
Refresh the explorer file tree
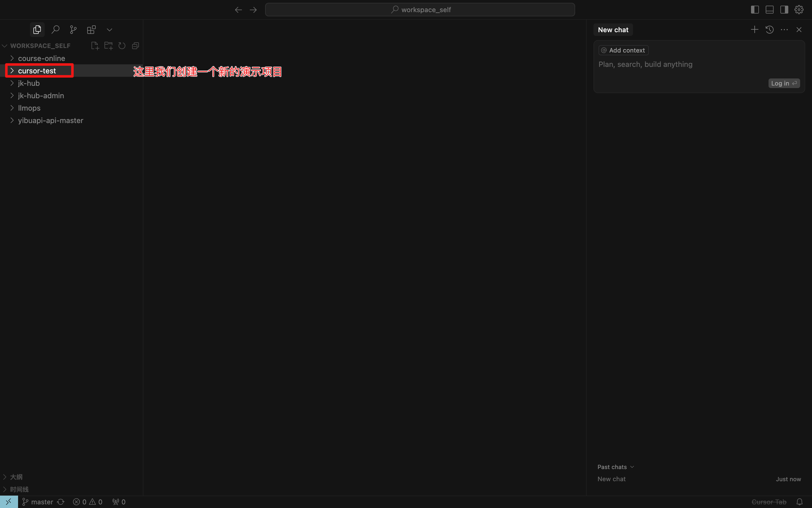(x=122, y=46)
